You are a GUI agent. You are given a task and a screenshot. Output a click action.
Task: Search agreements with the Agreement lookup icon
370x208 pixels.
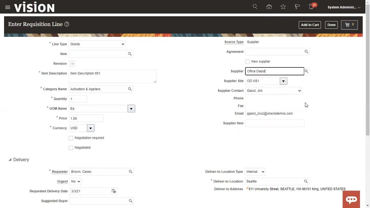coord(306,52)
